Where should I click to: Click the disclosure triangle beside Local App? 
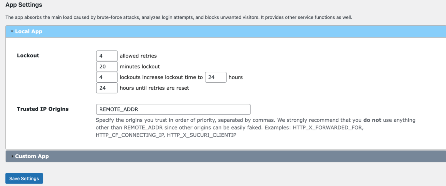(x=12, y=31)
